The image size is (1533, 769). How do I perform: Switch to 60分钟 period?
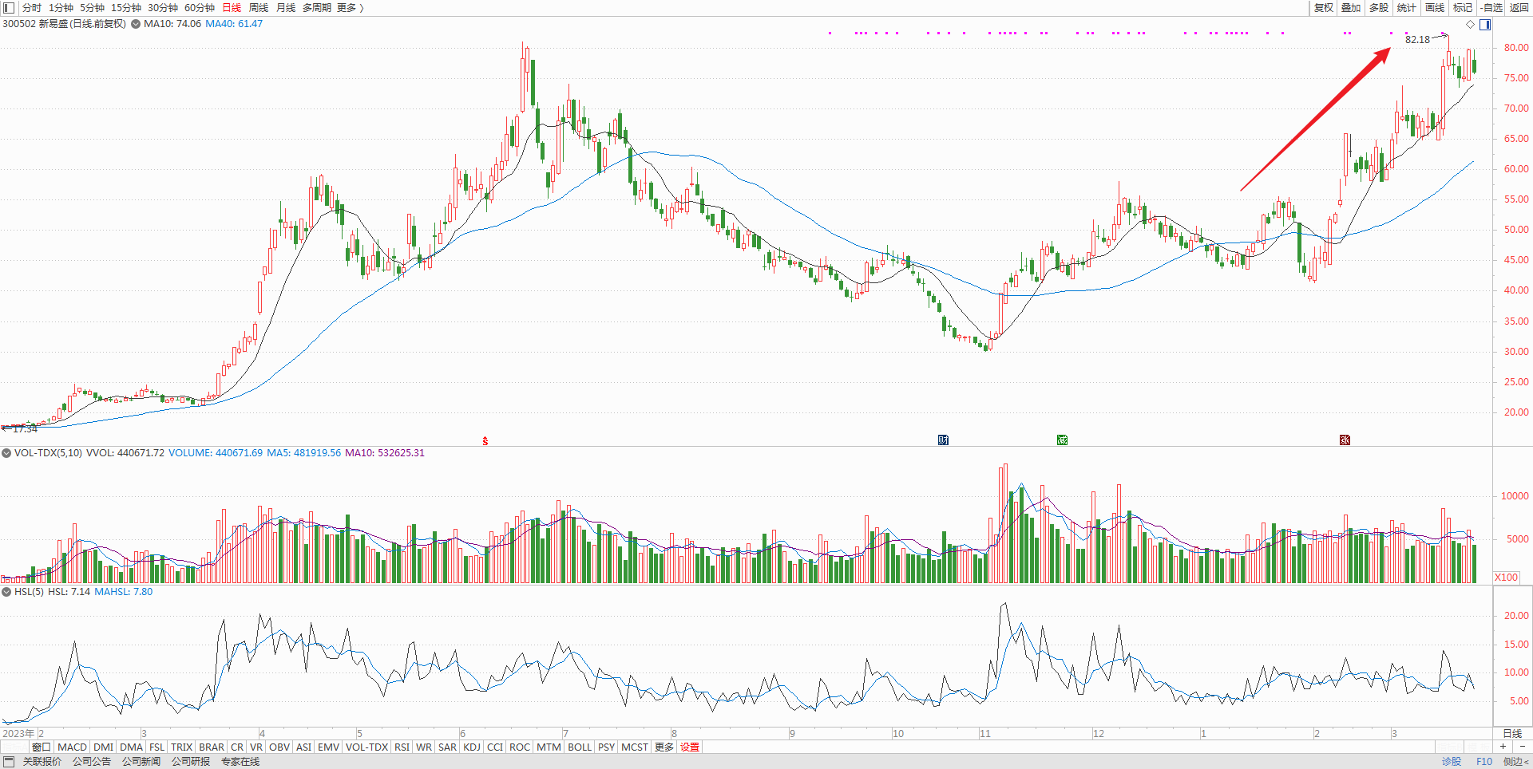[x=200, y=7]
